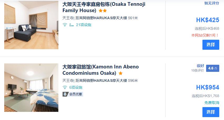Click the WiFi icon for Osaka Tennoji Family House

pos(65,25)
